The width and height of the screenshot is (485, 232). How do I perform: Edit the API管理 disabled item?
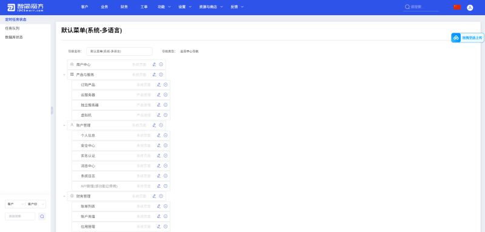[x=159, y=186]
